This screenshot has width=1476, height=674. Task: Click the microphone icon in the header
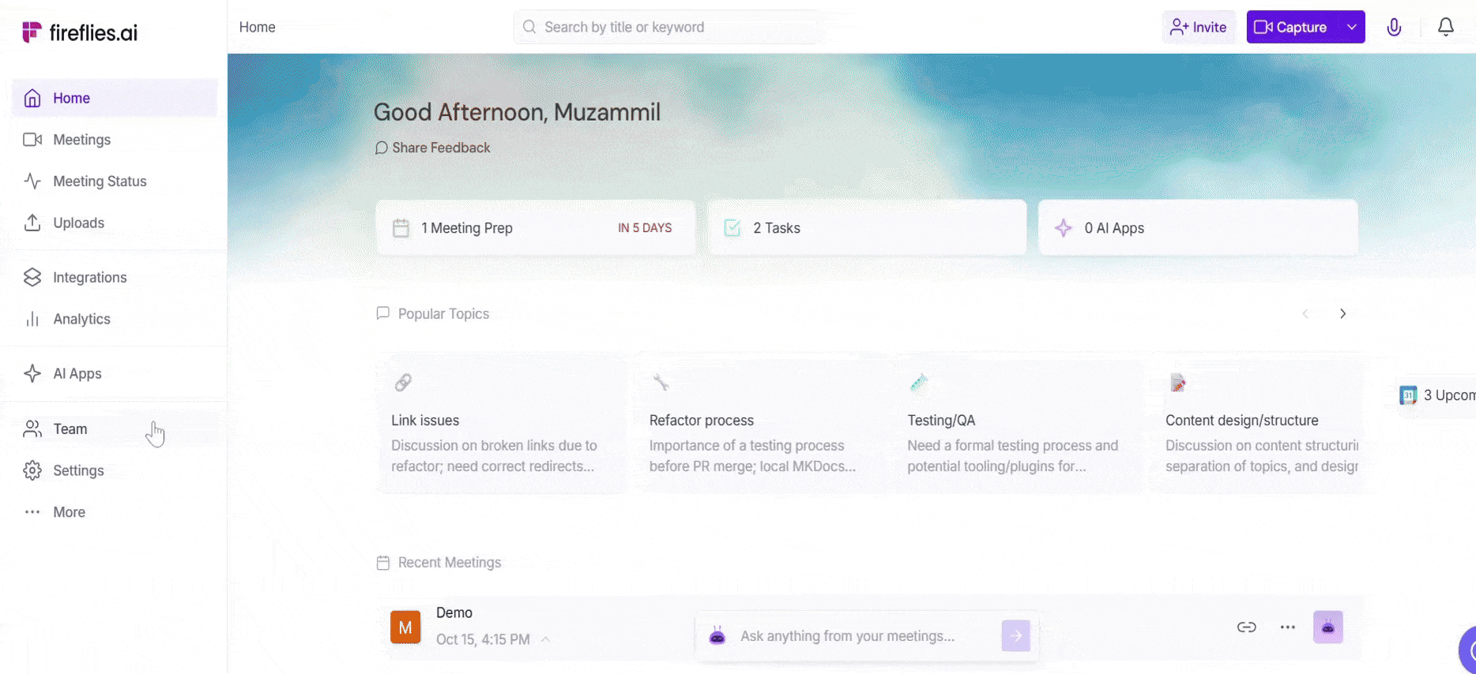pyautogui.click(x=1394, y=28)
